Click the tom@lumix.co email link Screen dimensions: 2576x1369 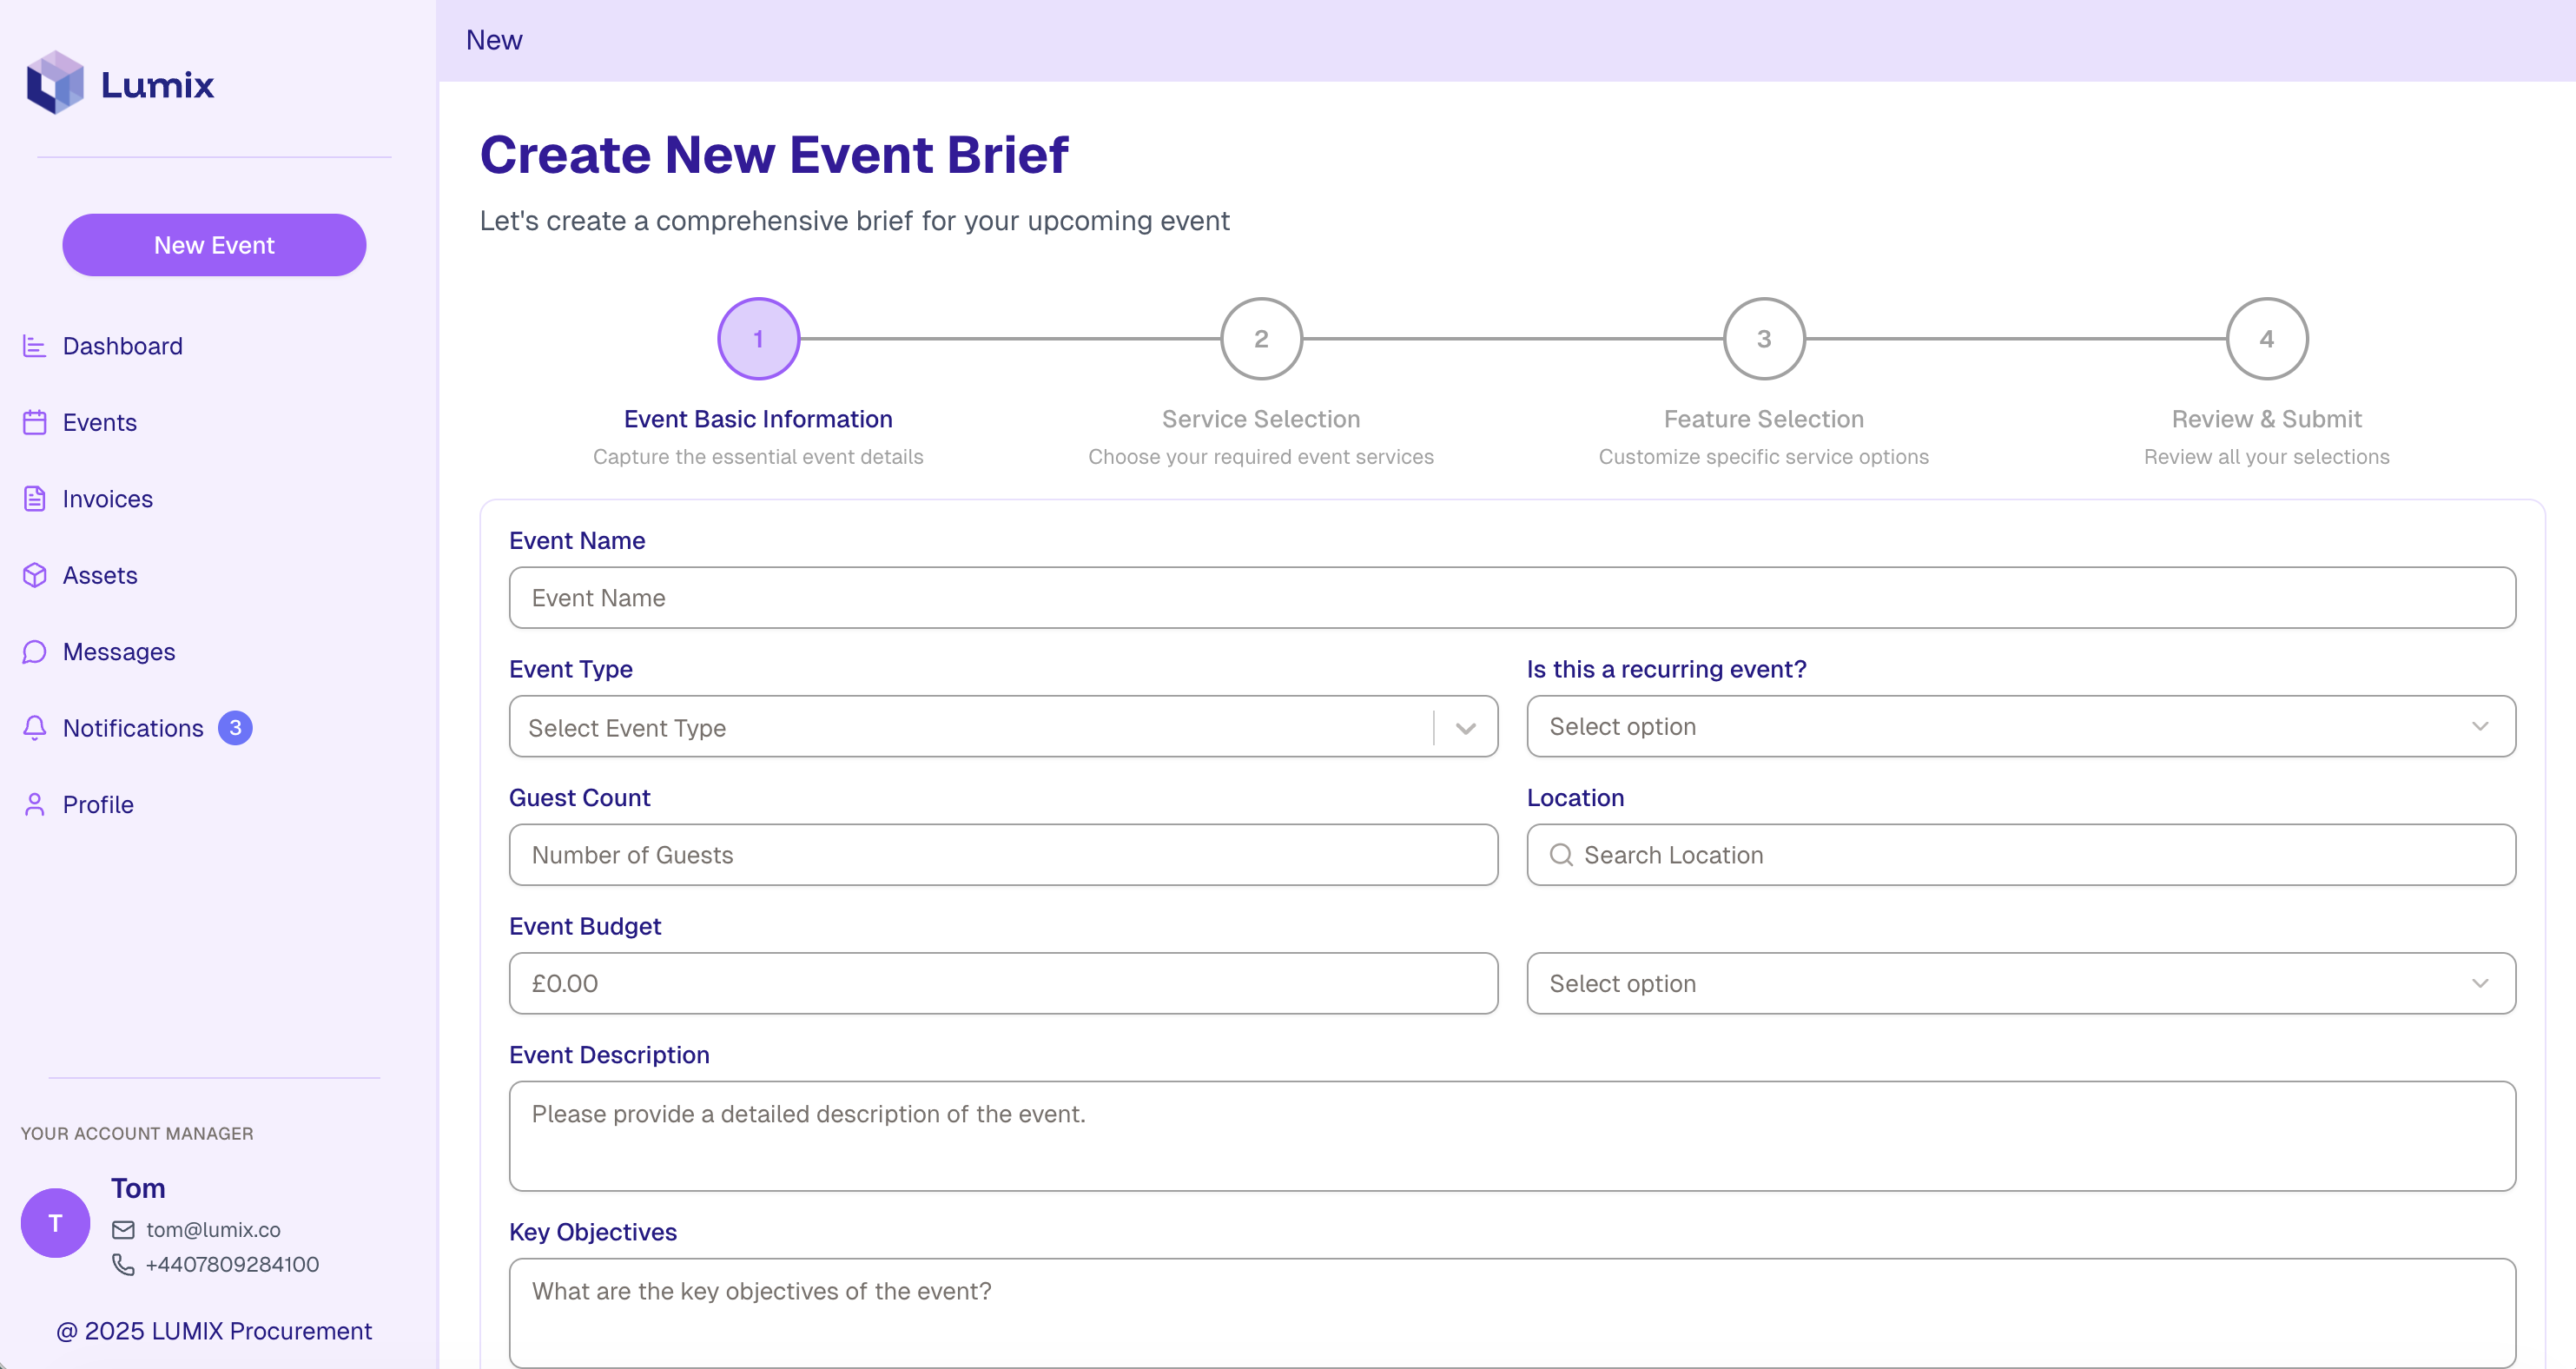(213, 1230)
